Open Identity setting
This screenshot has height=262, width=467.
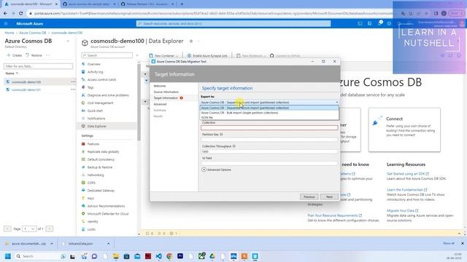[93, 221]
